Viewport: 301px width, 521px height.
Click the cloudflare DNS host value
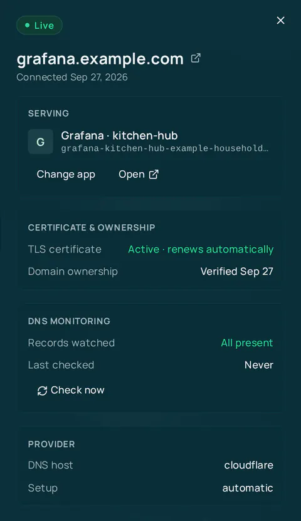(x=249, y=465)
